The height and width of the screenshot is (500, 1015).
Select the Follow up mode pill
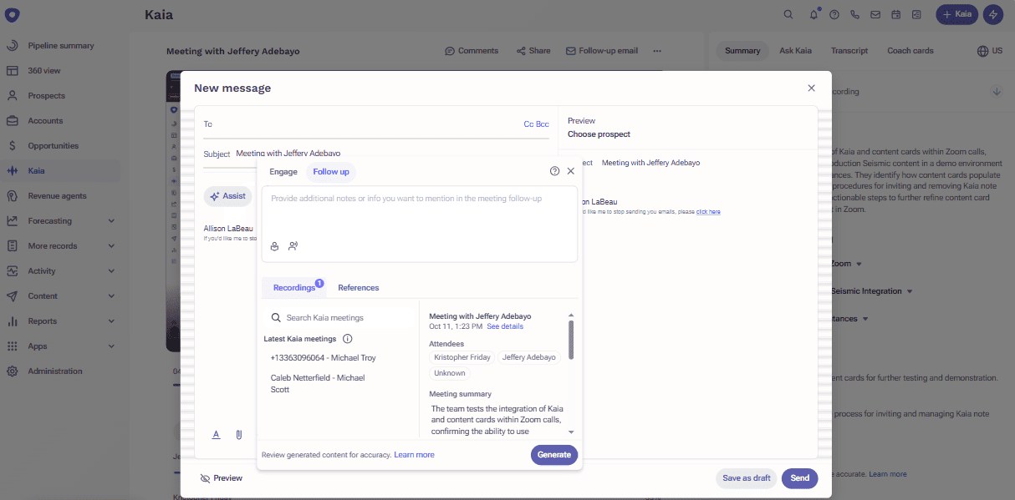click(331, 171)
